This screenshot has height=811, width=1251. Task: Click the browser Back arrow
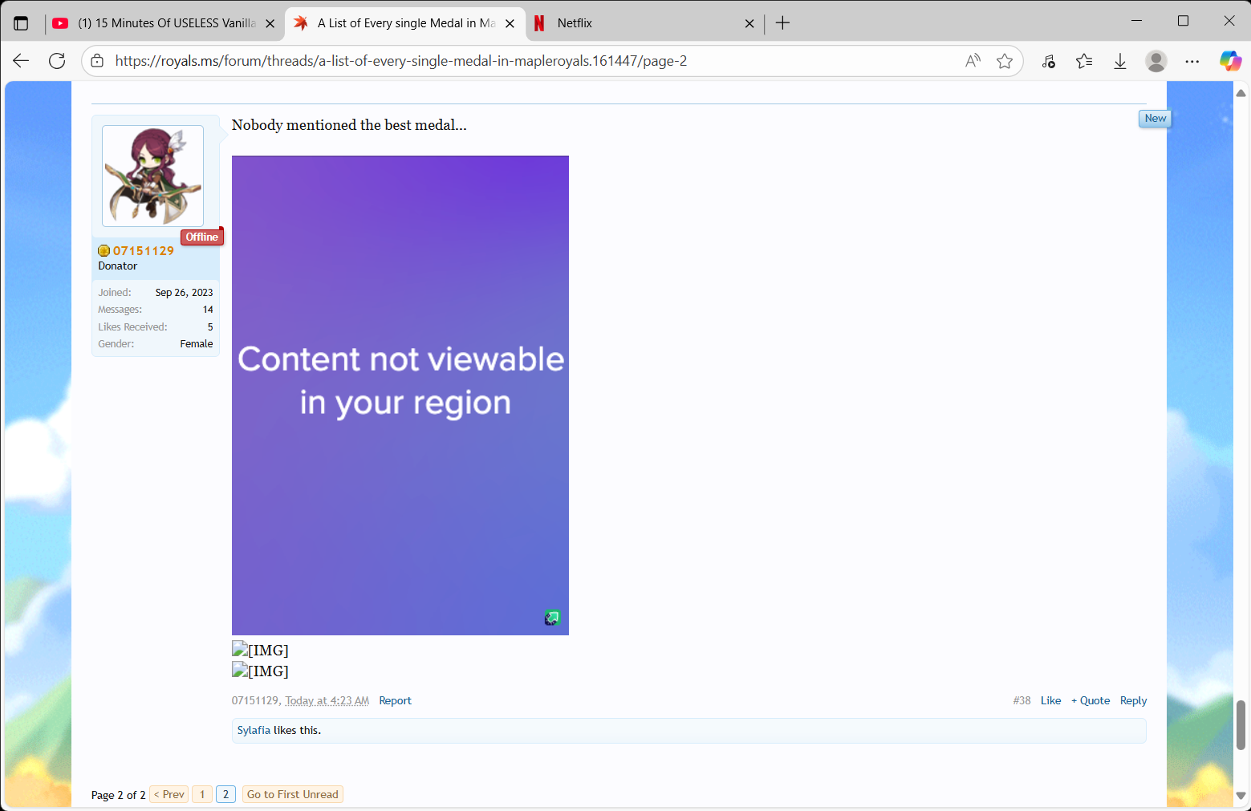(x=21, y=61)
